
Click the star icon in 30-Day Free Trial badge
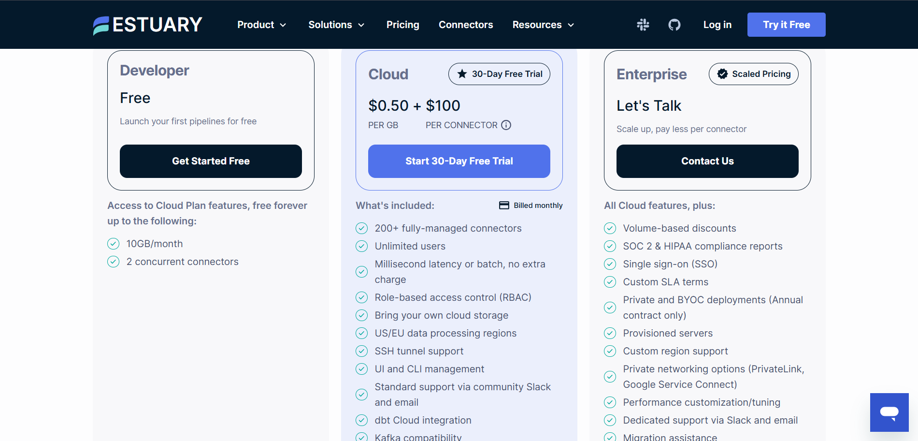(462, 74)
